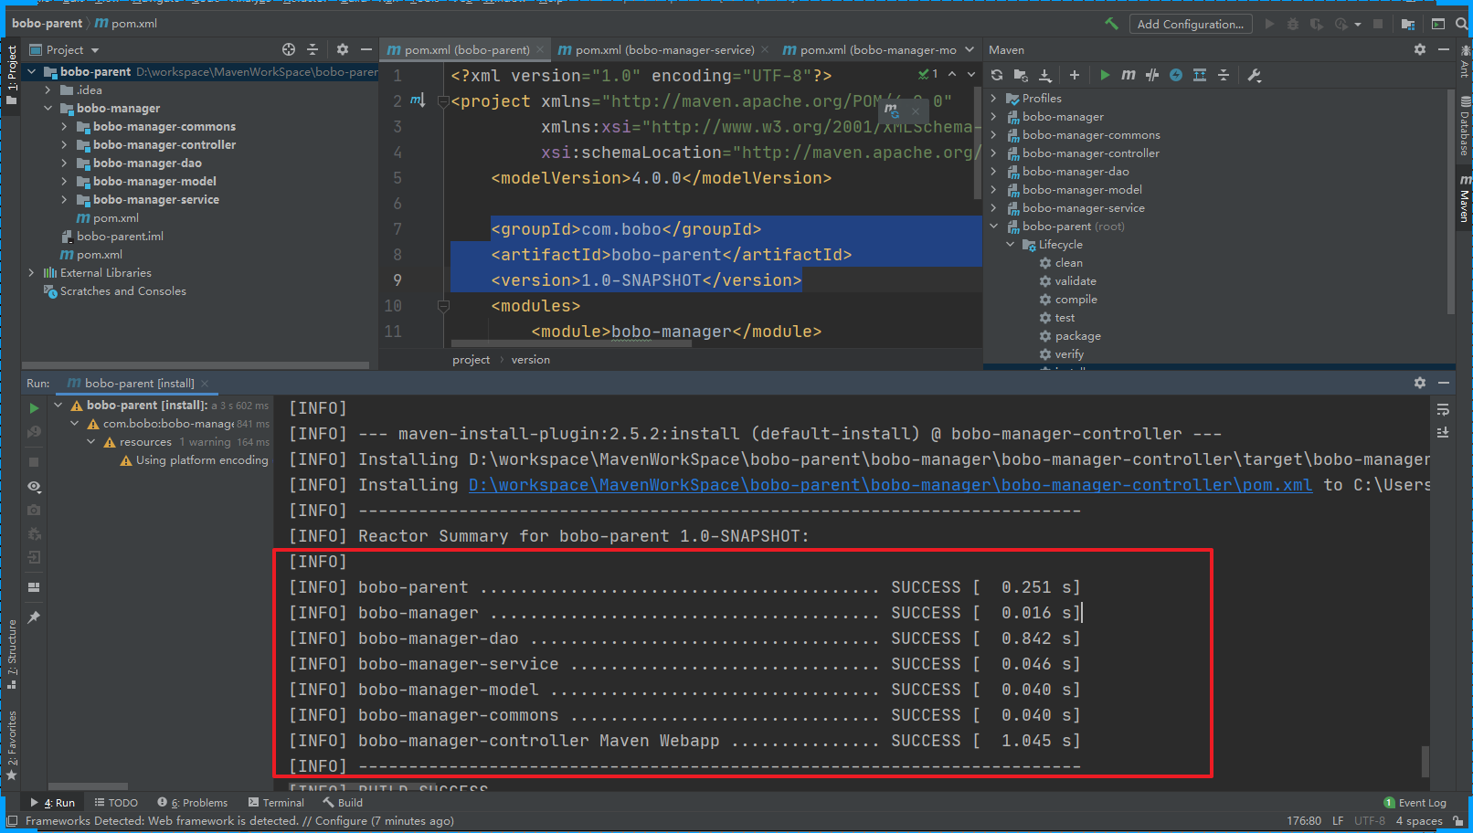Expand the .idea folder in Project tree
The height and width of the screenshot is (833, 1473).
click(x=48, y=90)
